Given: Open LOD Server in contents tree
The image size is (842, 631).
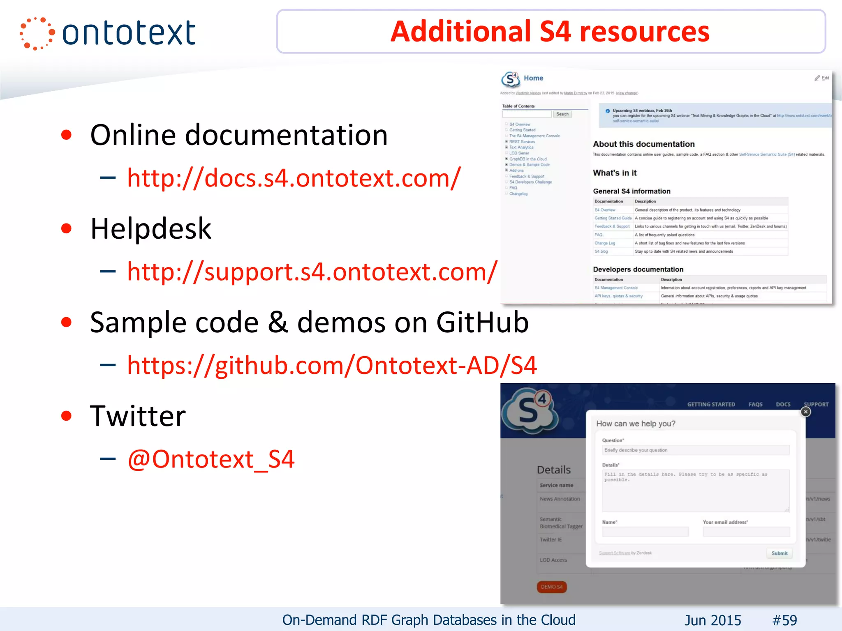Looking at the screenshot, I should 519,153.
